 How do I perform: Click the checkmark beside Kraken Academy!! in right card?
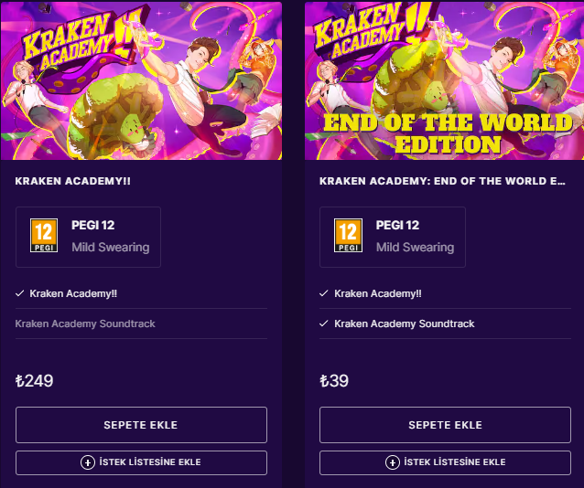click(324, 293)
